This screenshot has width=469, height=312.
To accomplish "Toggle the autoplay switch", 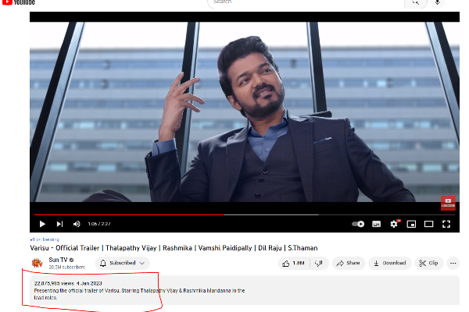I will click(358, 224).
